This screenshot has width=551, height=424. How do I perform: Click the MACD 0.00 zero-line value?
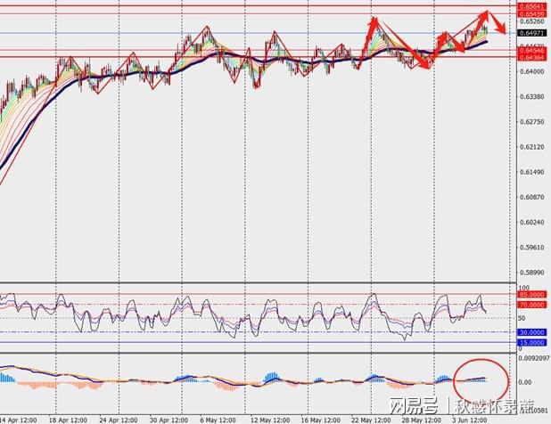(525, 382)
